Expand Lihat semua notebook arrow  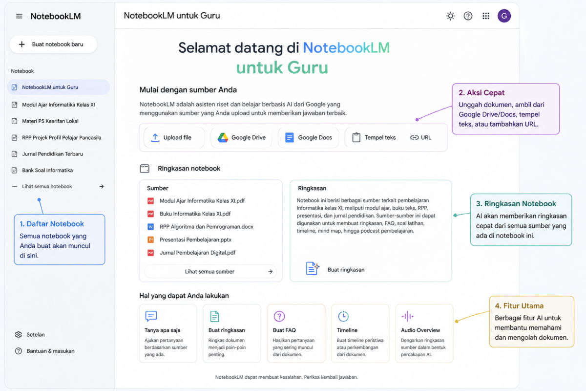pyautogui.click(x=102, y=187)
